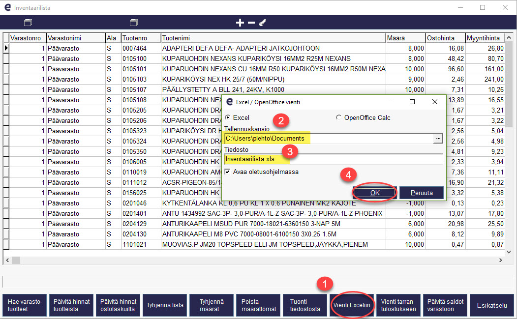Close the Inventaarilista window
Image resolution: width=517 pixels, height=319 pixels.
(x=505, y=7)
